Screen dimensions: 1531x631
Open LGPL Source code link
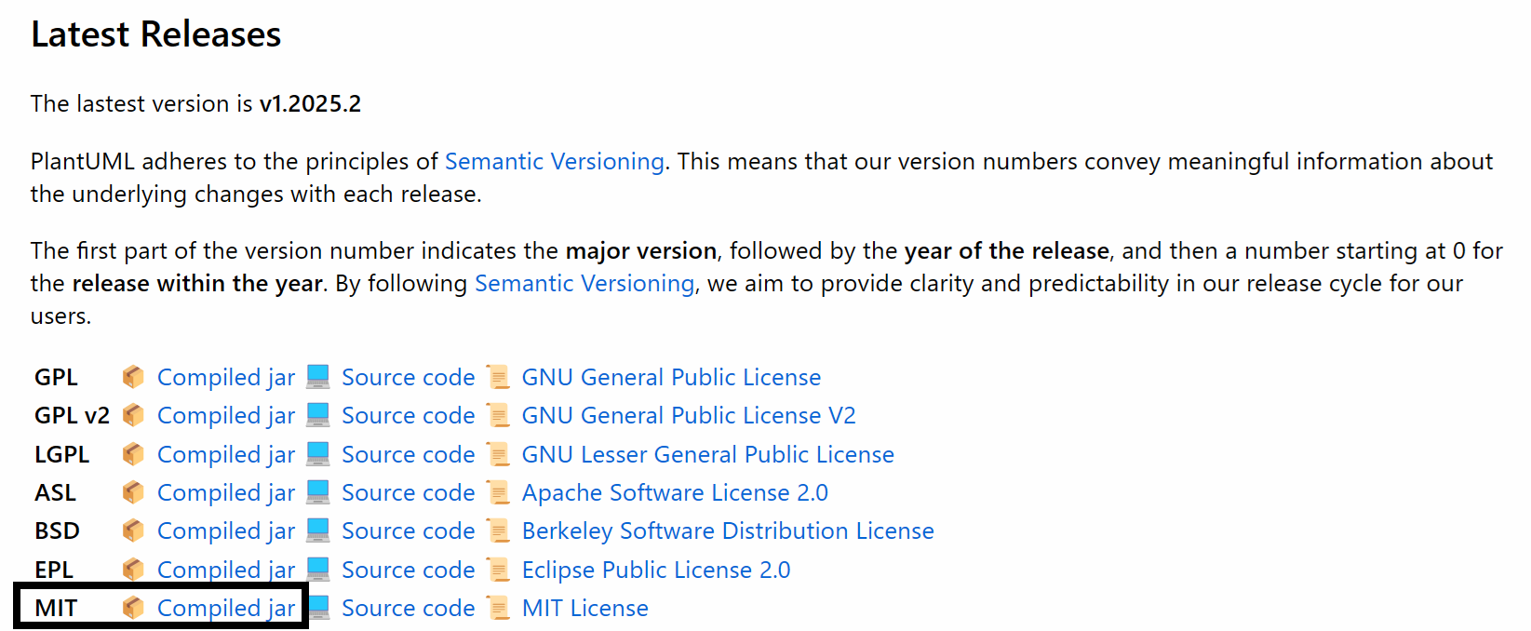(x=409, y=454)
